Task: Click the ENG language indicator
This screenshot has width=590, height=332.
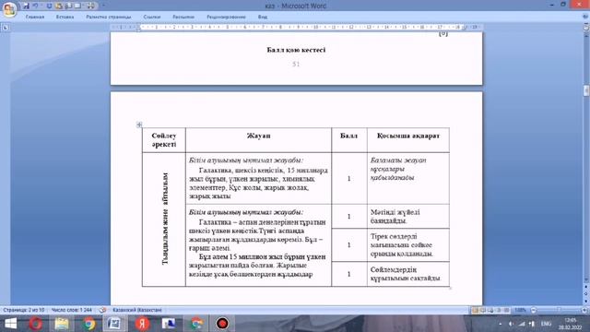Action: click(546, 324)
